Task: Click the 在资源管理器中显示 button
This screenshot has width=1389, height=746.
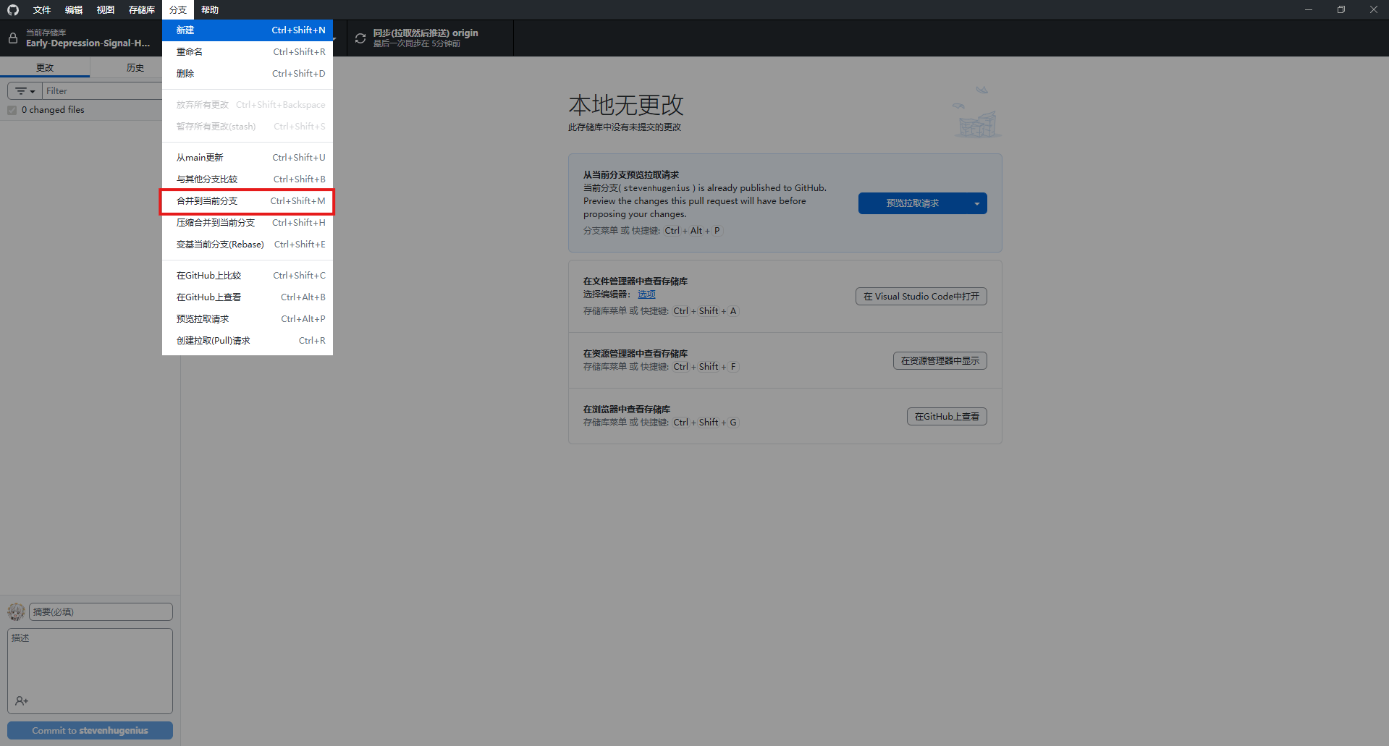Action: (940, 361)
